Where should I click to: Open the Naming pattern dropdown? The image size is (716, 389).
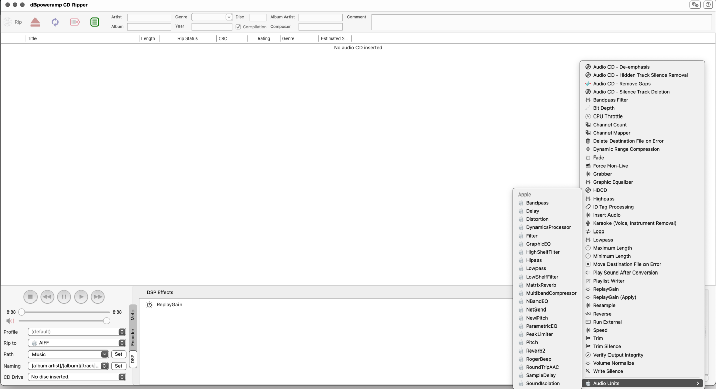tap(68, 366)
